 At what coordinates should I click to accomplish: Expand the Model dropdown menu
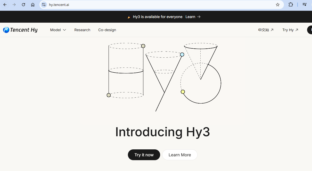pos(58,30)
